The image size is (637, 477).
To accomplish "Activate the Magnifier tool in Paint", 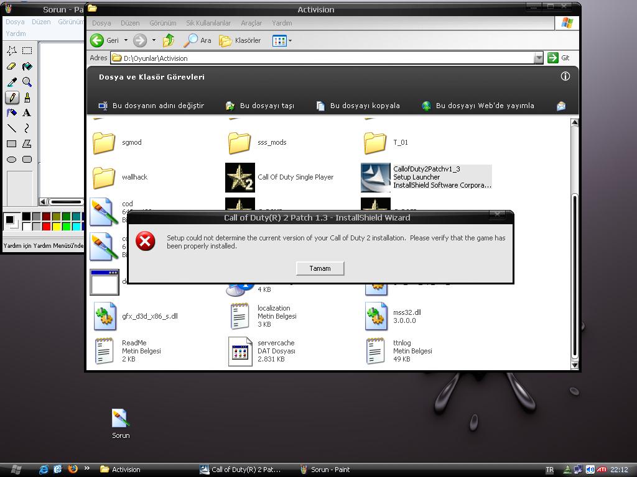I will click(27, 82).
